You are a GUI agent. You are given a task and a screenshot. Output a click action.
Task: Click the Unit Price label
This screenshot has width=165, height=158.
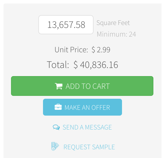[x=71, y=50]
